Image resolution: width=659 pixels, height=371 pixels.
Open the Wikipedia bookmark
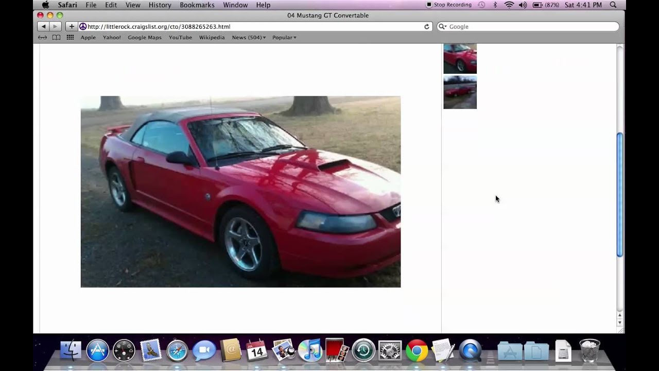point(212,37)
